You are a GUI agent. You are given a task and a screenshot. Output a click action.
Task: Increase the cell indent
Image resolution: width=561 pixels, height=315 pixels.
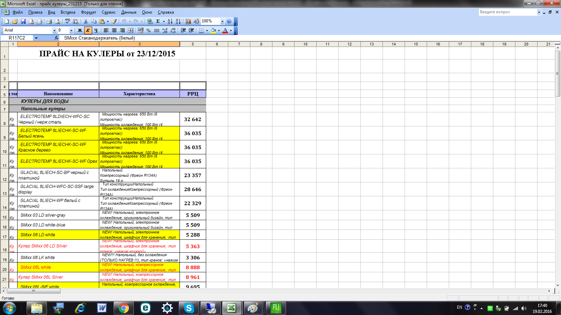[191, 30]
